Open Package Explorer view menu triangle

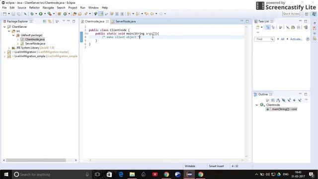click(x=64, y=21)
